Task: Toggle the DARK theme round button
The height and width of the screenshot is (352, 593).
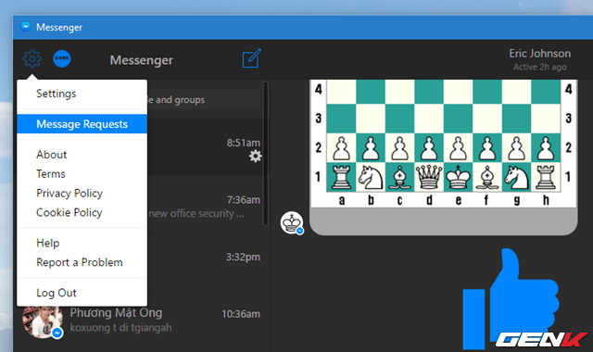Action: click(x=62, y=58)
